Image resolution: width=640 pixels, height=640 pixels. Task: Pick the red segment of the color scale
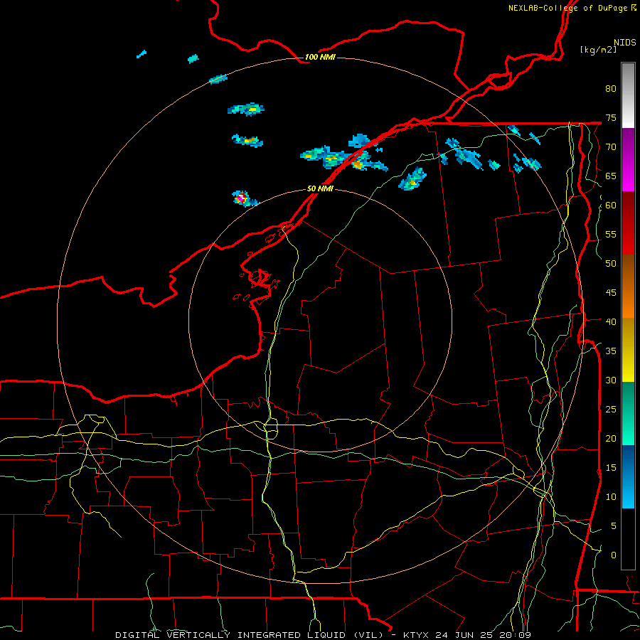pyautogui.click(x=628, y=223)
